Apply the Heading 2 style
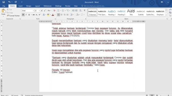The width and height of the screenshot is (172, 96). point(121,13)
